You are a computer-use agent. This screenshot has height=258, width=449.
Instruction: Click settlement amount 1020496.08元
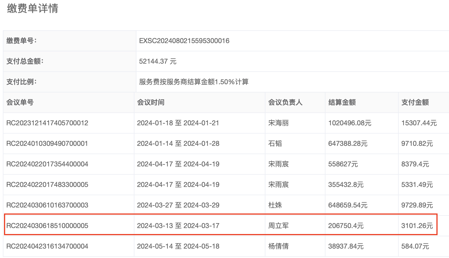click(349, 123)
